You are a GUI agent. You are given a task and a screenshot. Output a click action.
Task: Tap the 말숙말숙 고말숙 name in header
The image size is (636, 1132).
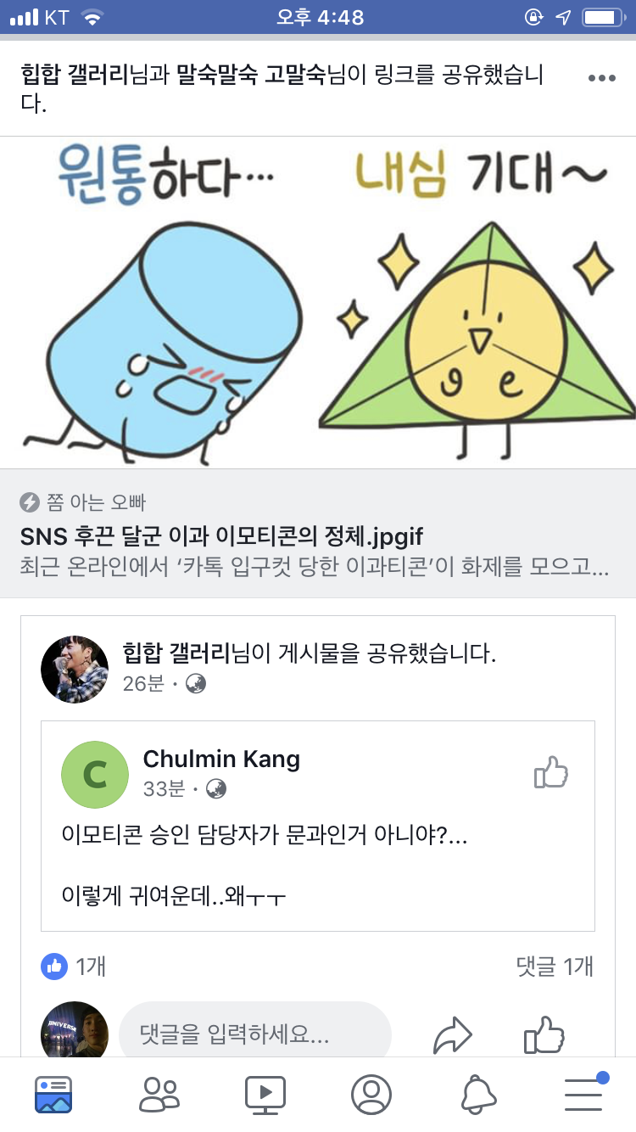(251, 76)
